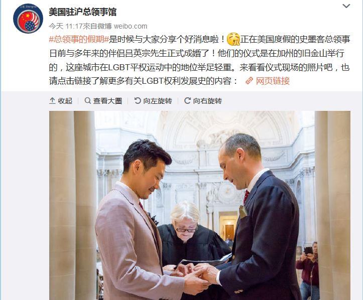Click the counter-clockwise rotate arrow icon
The width and height of the screenshot is (363, 300).
pos(138,101)
